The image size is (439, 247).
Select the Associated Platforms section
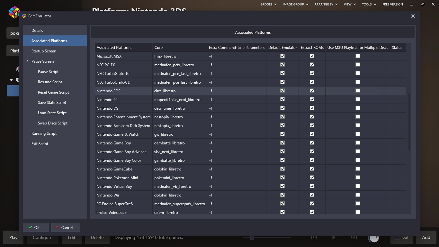pyautogui.click(x=55, y=41)
